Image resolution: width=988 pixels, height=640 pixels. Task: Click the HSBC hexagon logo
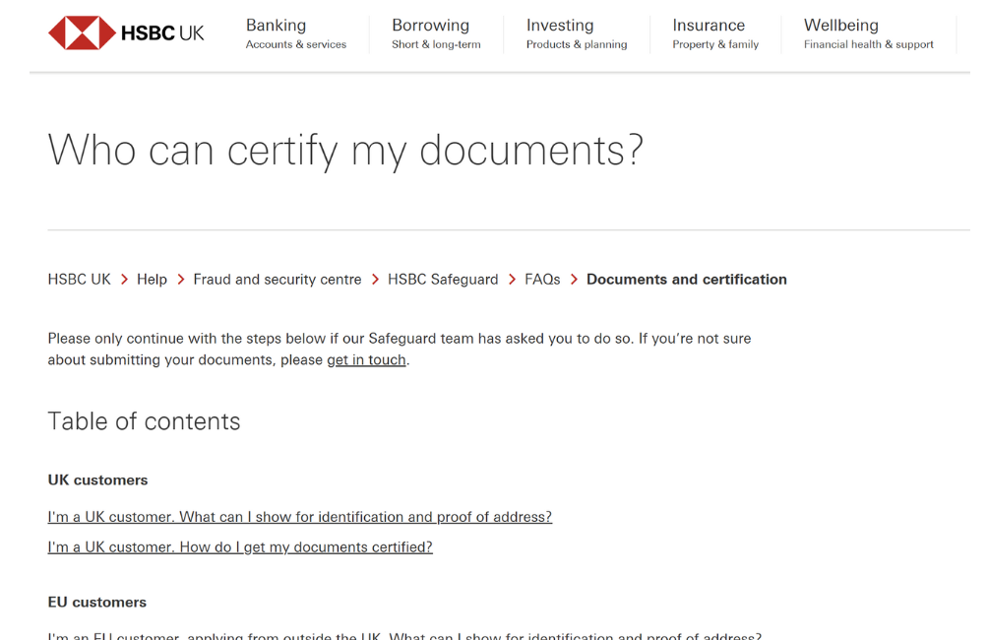tap(82, 32)
